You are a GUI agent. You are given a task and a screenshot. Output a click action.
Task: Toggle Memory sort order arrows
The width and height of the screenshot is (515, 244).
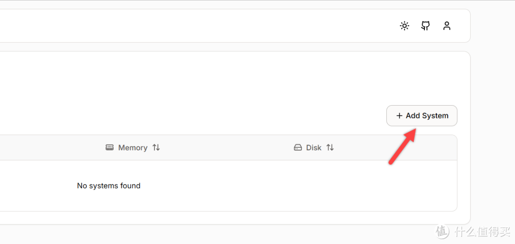coord(156,148)
